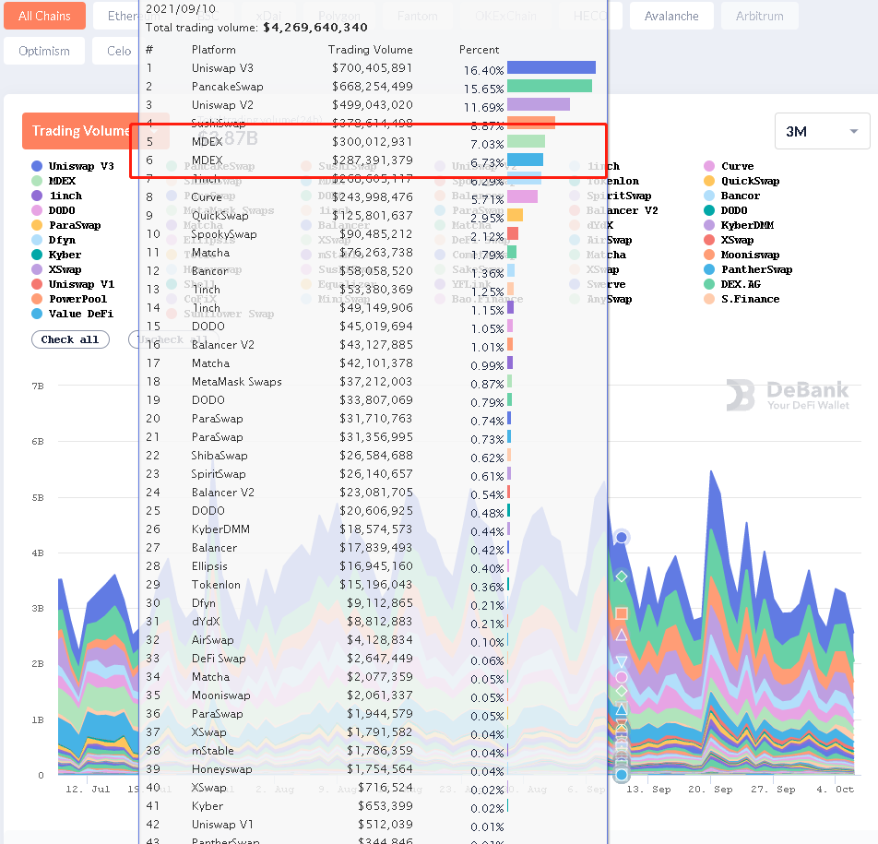Click the blue Uniswap V3 percent bar
The image size is (878, 844).
tap(552, 67)
